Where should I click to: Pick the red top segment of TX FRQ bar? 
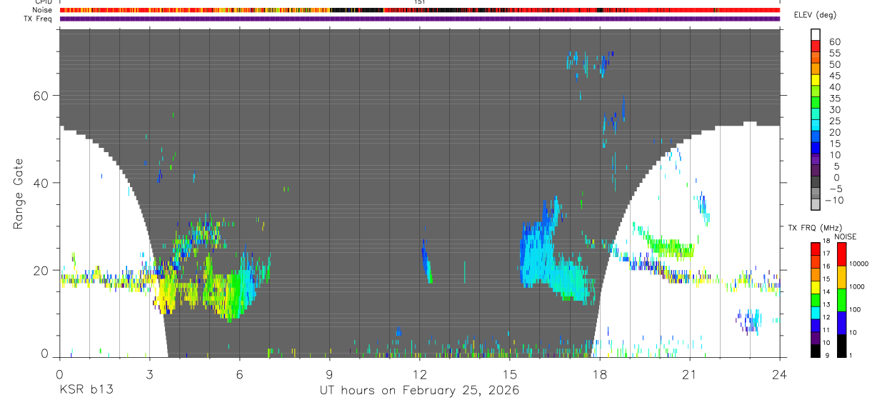click(x=816, y=249)
